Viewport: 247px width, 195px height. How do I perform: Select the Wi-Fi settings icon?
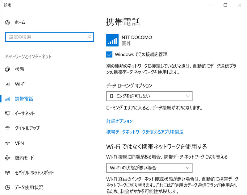(x=7, y=84)
